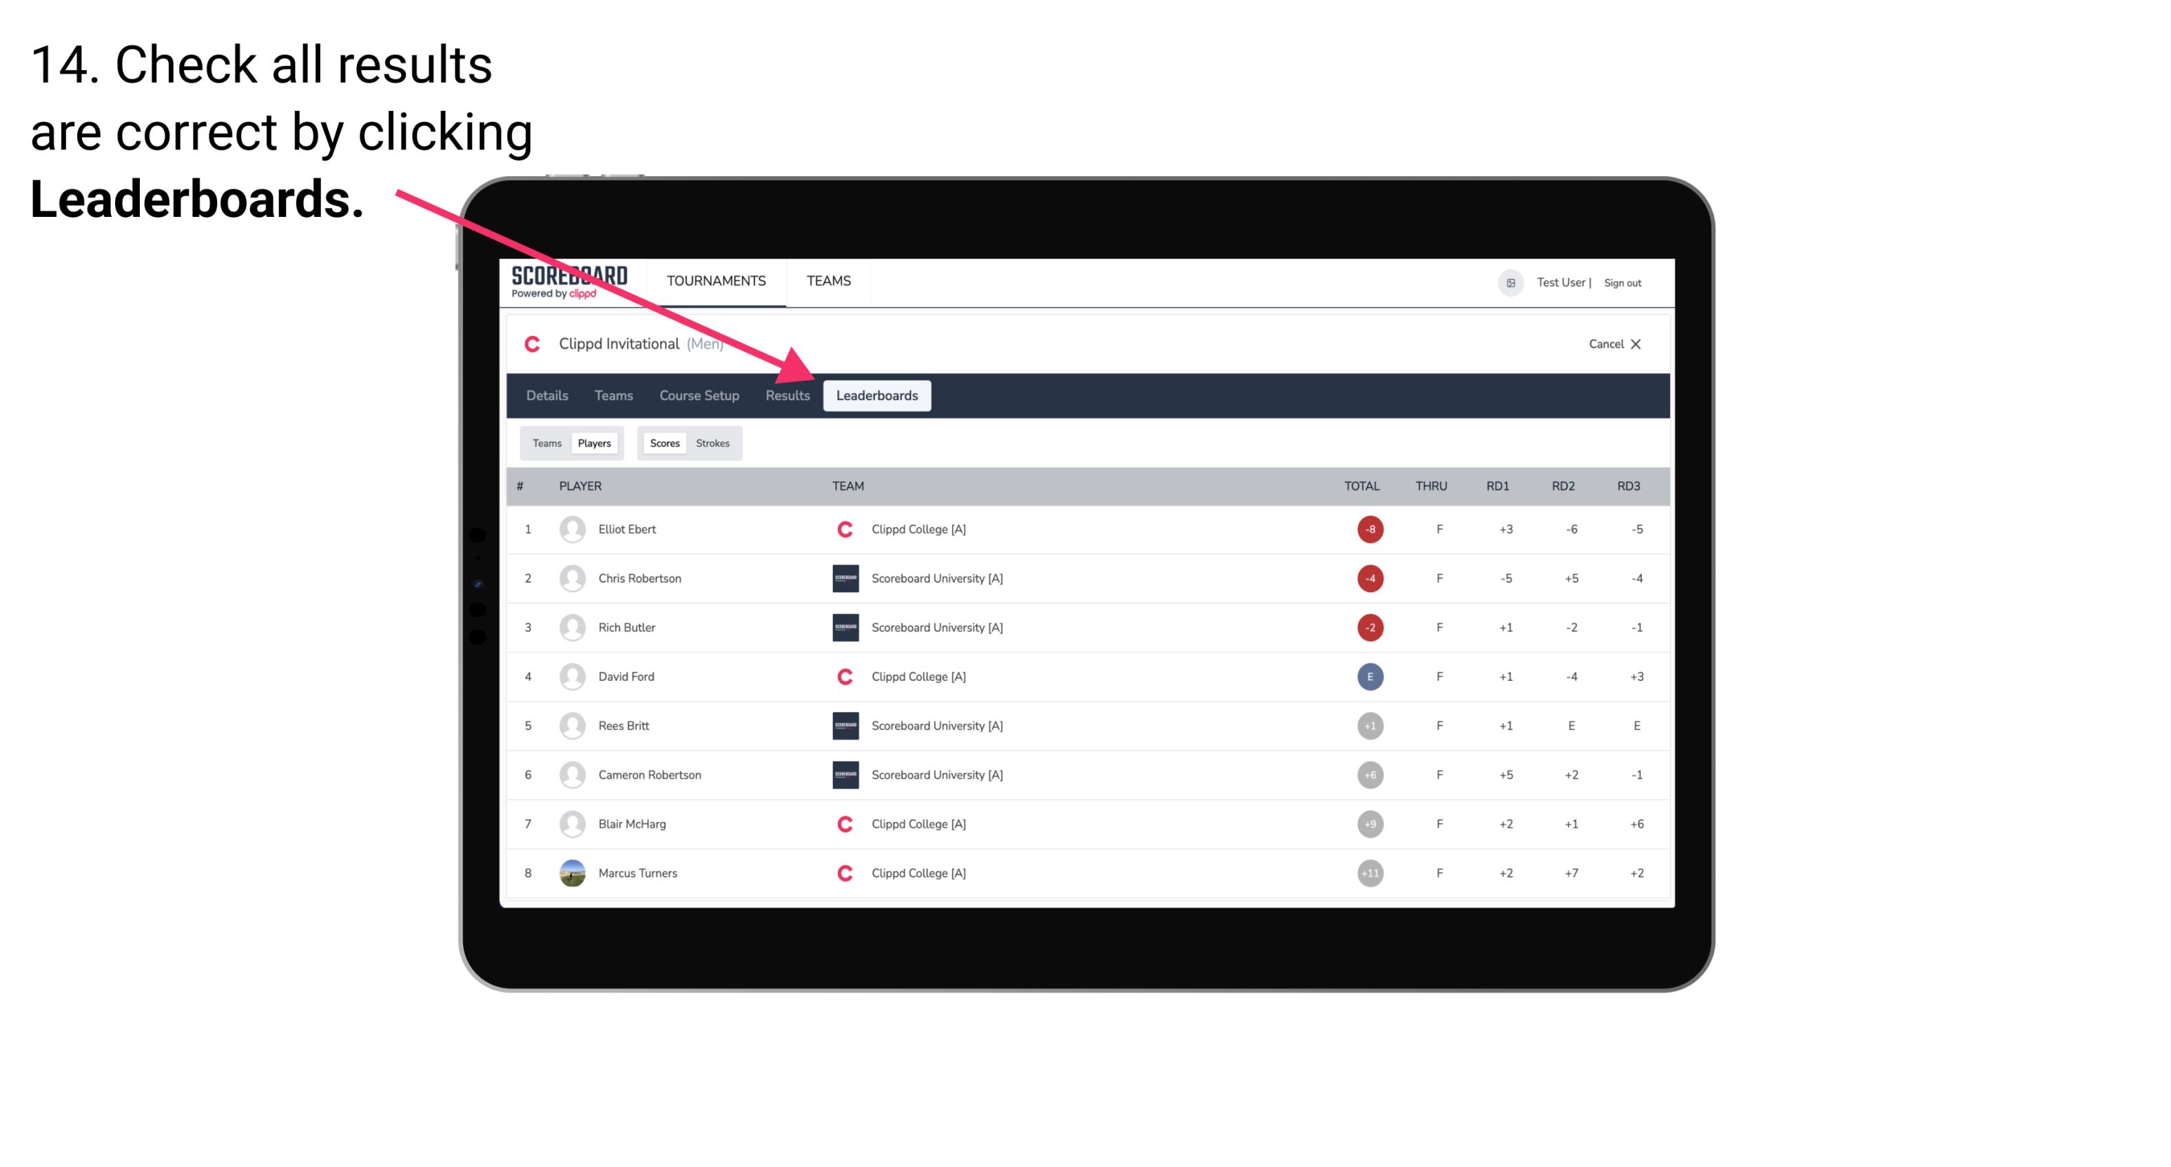Click the Clippd College team logo icon

pos(844,527)
